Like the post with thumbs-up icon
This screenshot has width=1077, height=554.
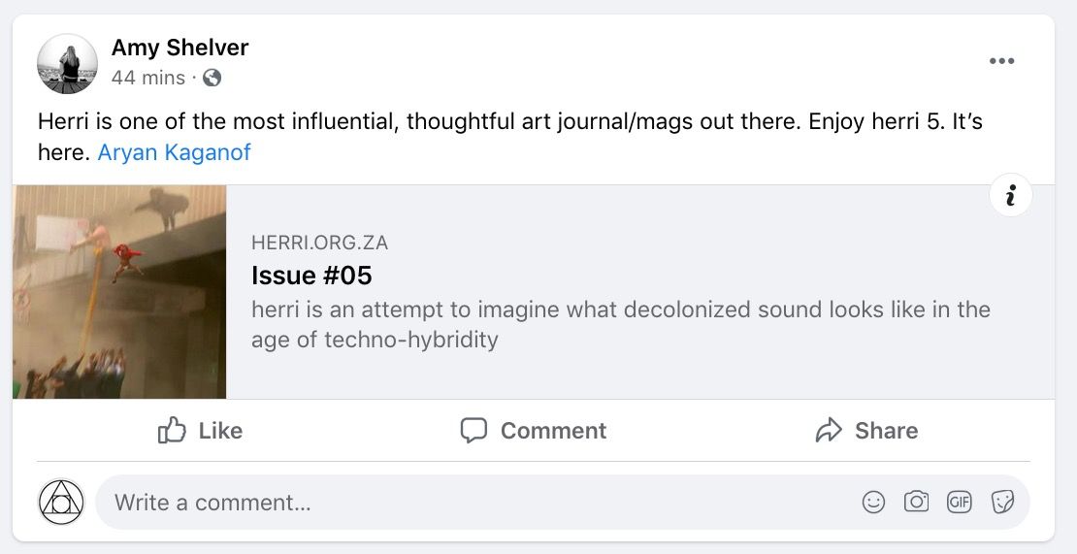(172, 431)
